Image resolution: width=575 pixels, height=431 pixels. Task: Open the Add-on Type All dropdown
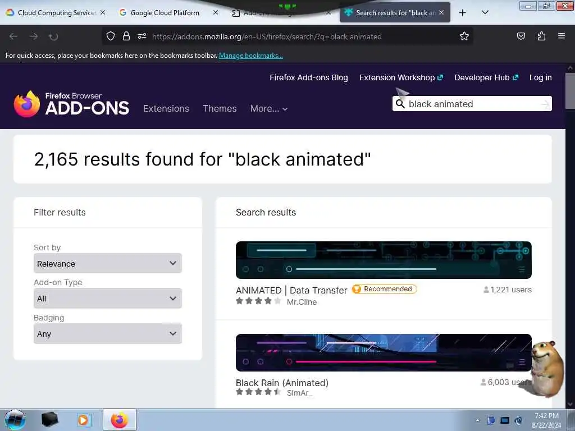click(107, 299)
